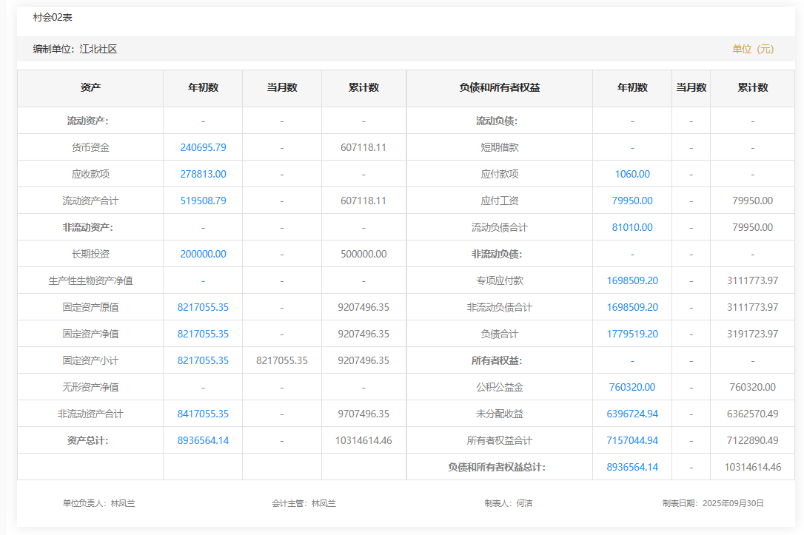Open the 货币资金 opening balance 240695.79

(x=203, y=147)
